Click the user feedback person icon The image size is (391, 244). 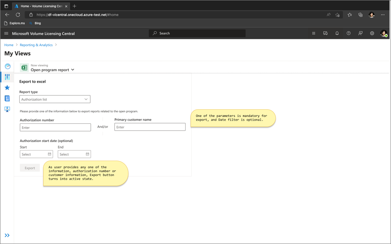pos(360,33)
